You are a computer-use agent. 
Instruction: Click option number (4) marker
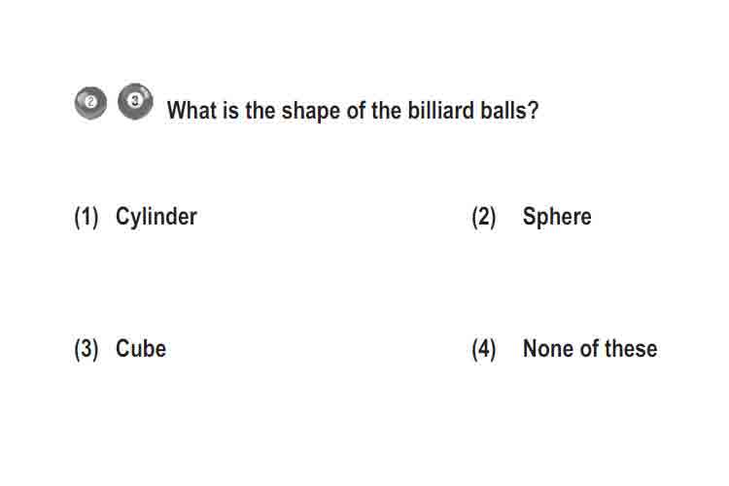coord(484,349)
